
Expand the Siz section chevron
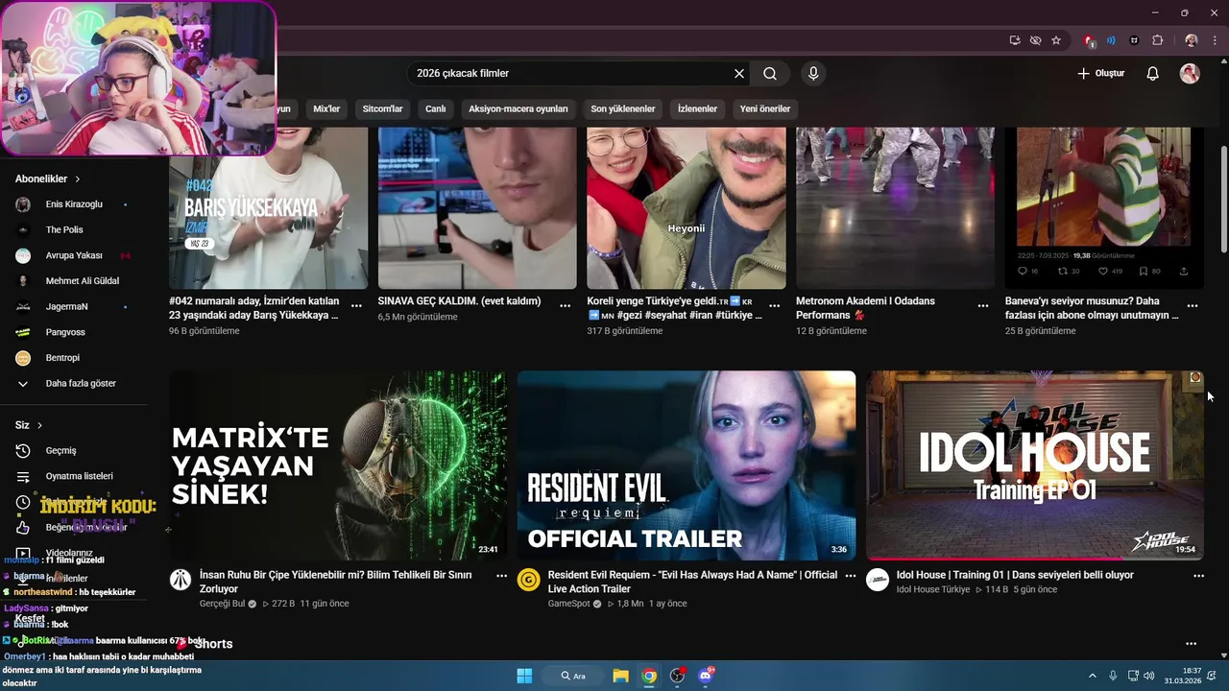pyautogui.click(x=39, y=425)
